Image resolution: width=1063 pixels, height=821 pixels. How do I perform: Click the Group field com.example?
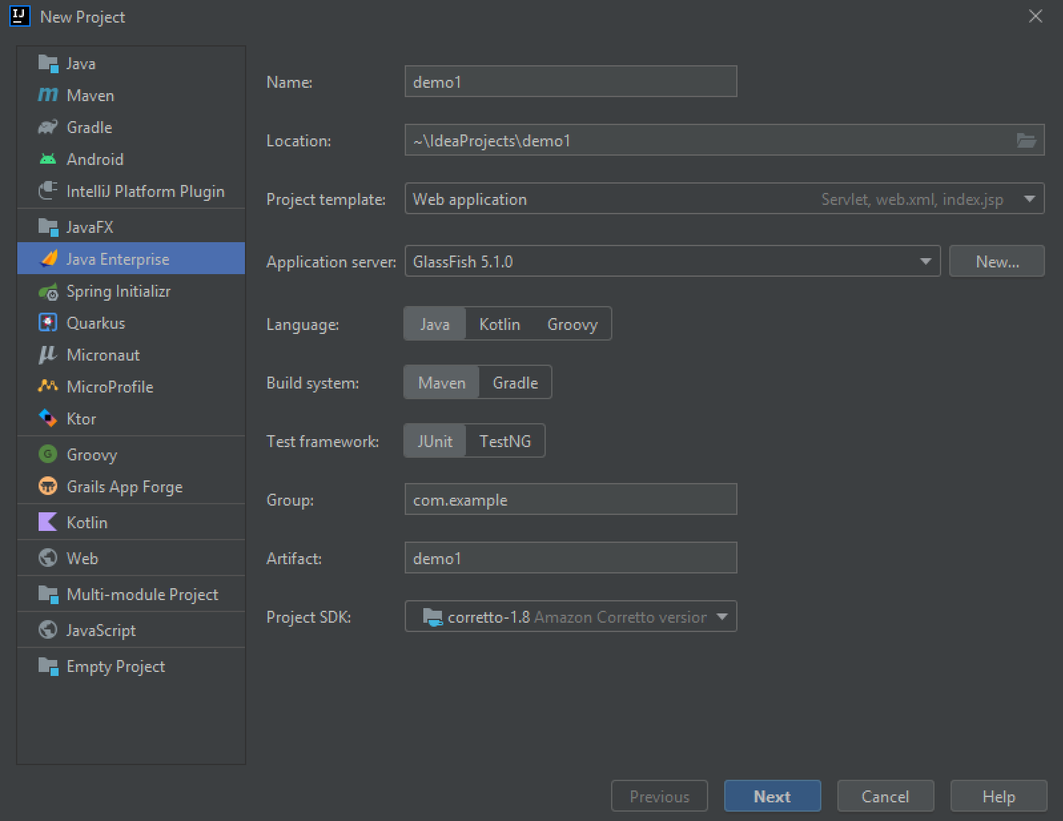tap(570, 500)
